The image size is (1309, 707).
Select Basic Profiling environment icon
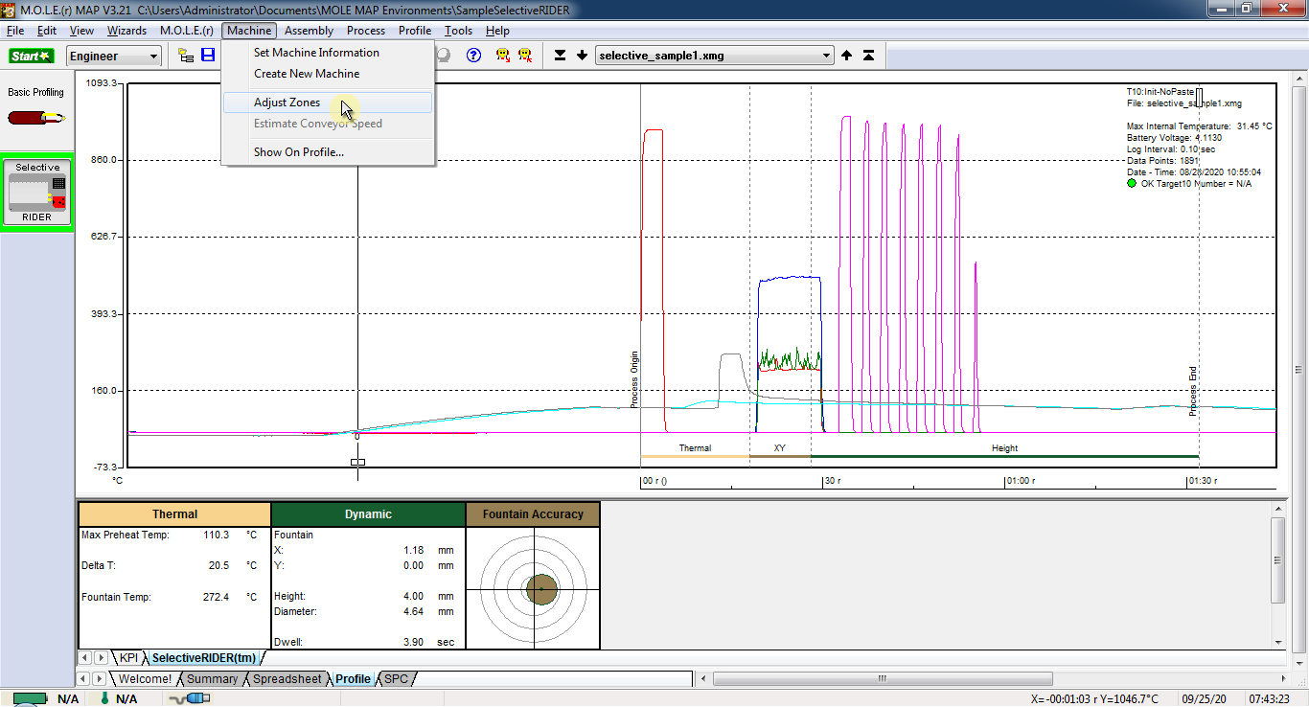36,109
